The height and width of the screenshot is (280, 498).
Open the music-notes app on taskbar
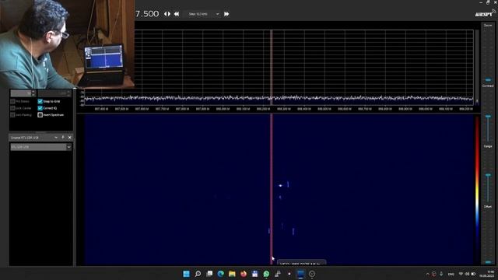278,274
